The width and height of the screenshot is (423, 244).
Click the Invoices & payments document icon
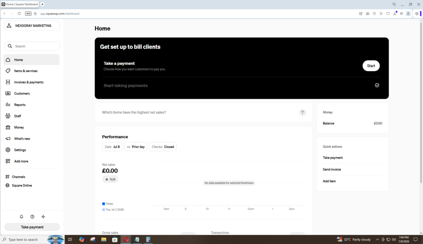point(8,82)
